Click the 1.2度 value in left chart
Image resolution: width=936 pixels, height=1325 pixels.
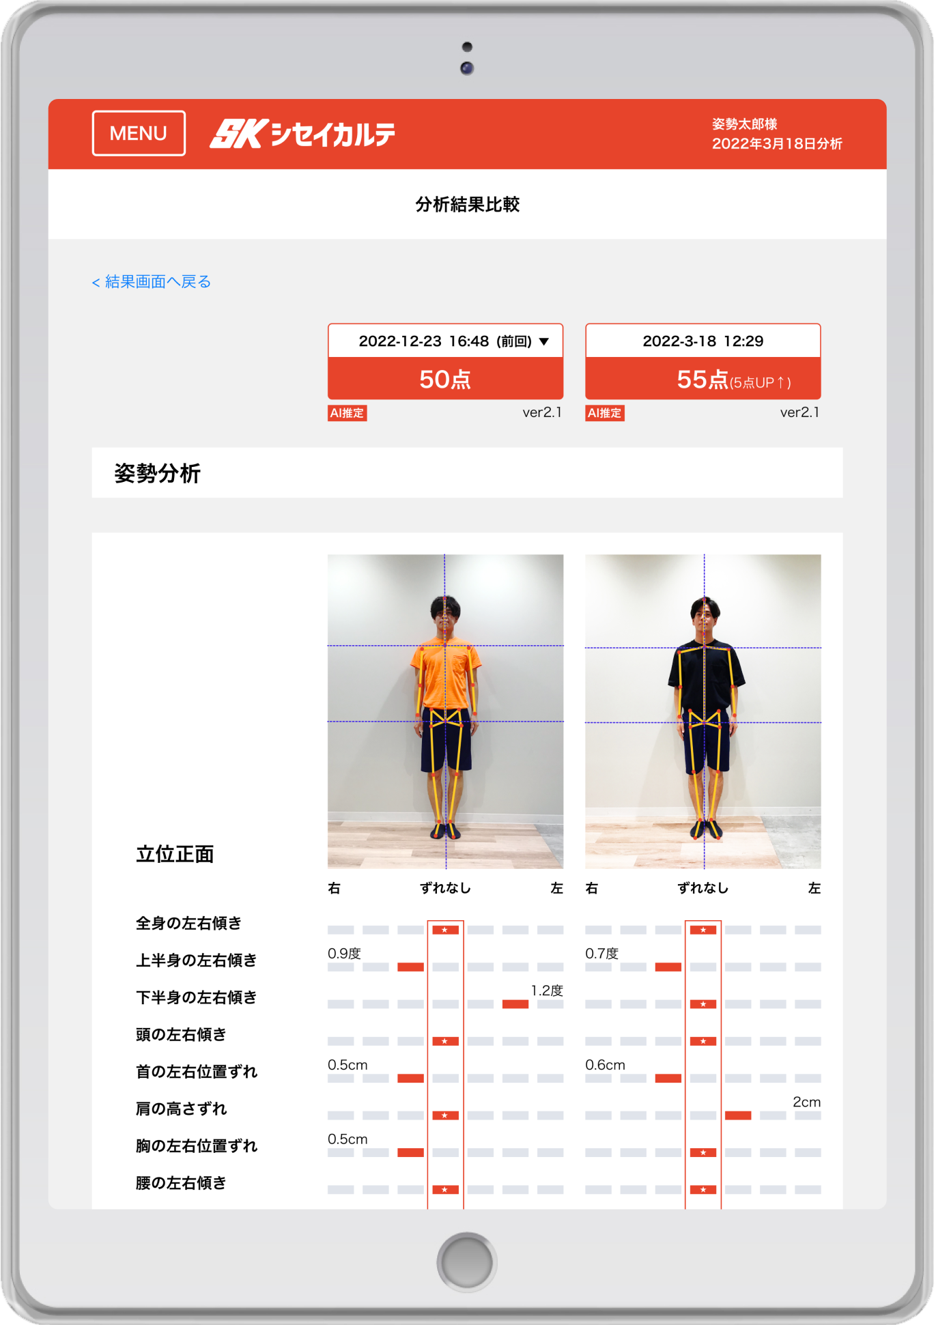(547, 991)
